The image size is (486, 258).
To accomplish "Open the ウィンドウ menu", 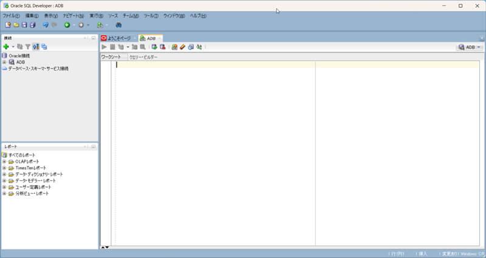I will tap(174, 16).
